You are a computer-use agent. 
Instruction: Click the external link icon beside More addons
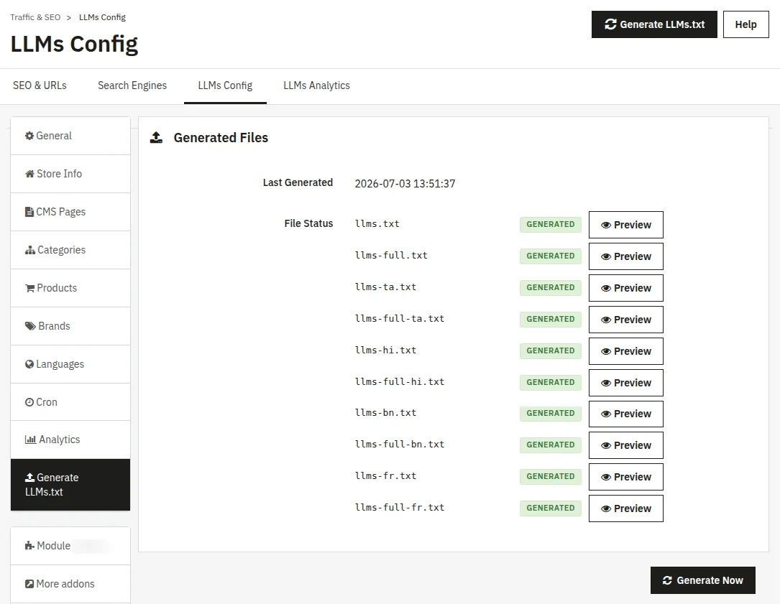29,584
